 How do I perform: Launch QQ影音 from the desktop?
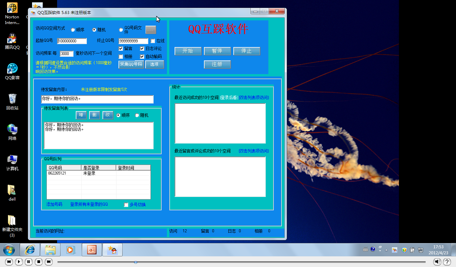(x=12, y=71)
